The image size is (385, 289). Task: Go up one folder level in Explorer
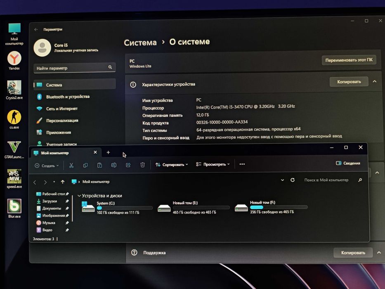63,182
